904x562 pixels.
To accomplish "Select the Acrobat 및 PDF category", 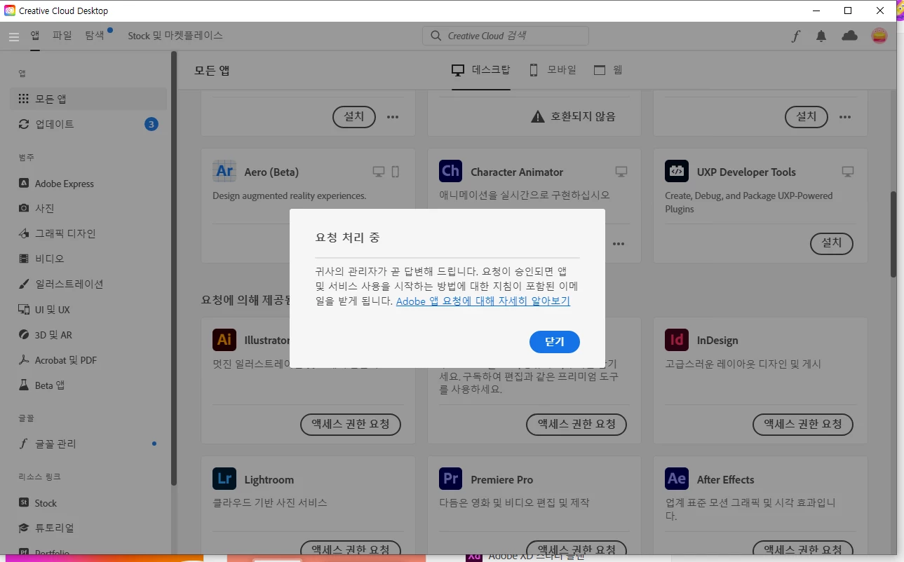I will pos(88,360).
